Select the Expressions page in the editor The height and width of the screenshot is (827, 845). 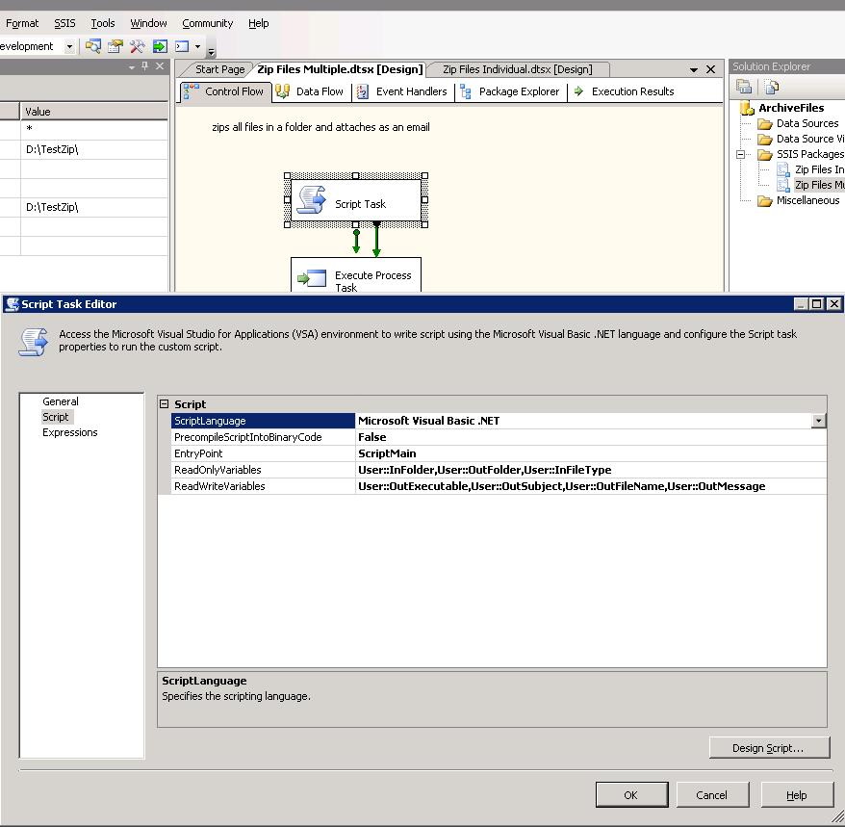69,432
